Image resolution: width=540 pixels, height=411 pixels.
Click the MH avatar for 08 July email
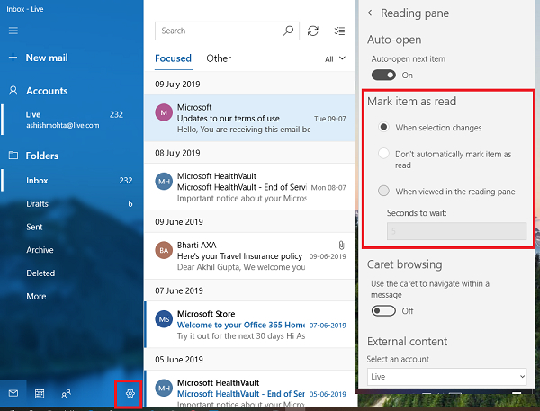click(x=164, y=181)
